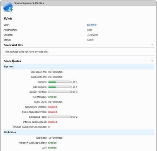157x151 pixels.
Task: Click the Space Add-Ons heading
Action: pos(13,45)
